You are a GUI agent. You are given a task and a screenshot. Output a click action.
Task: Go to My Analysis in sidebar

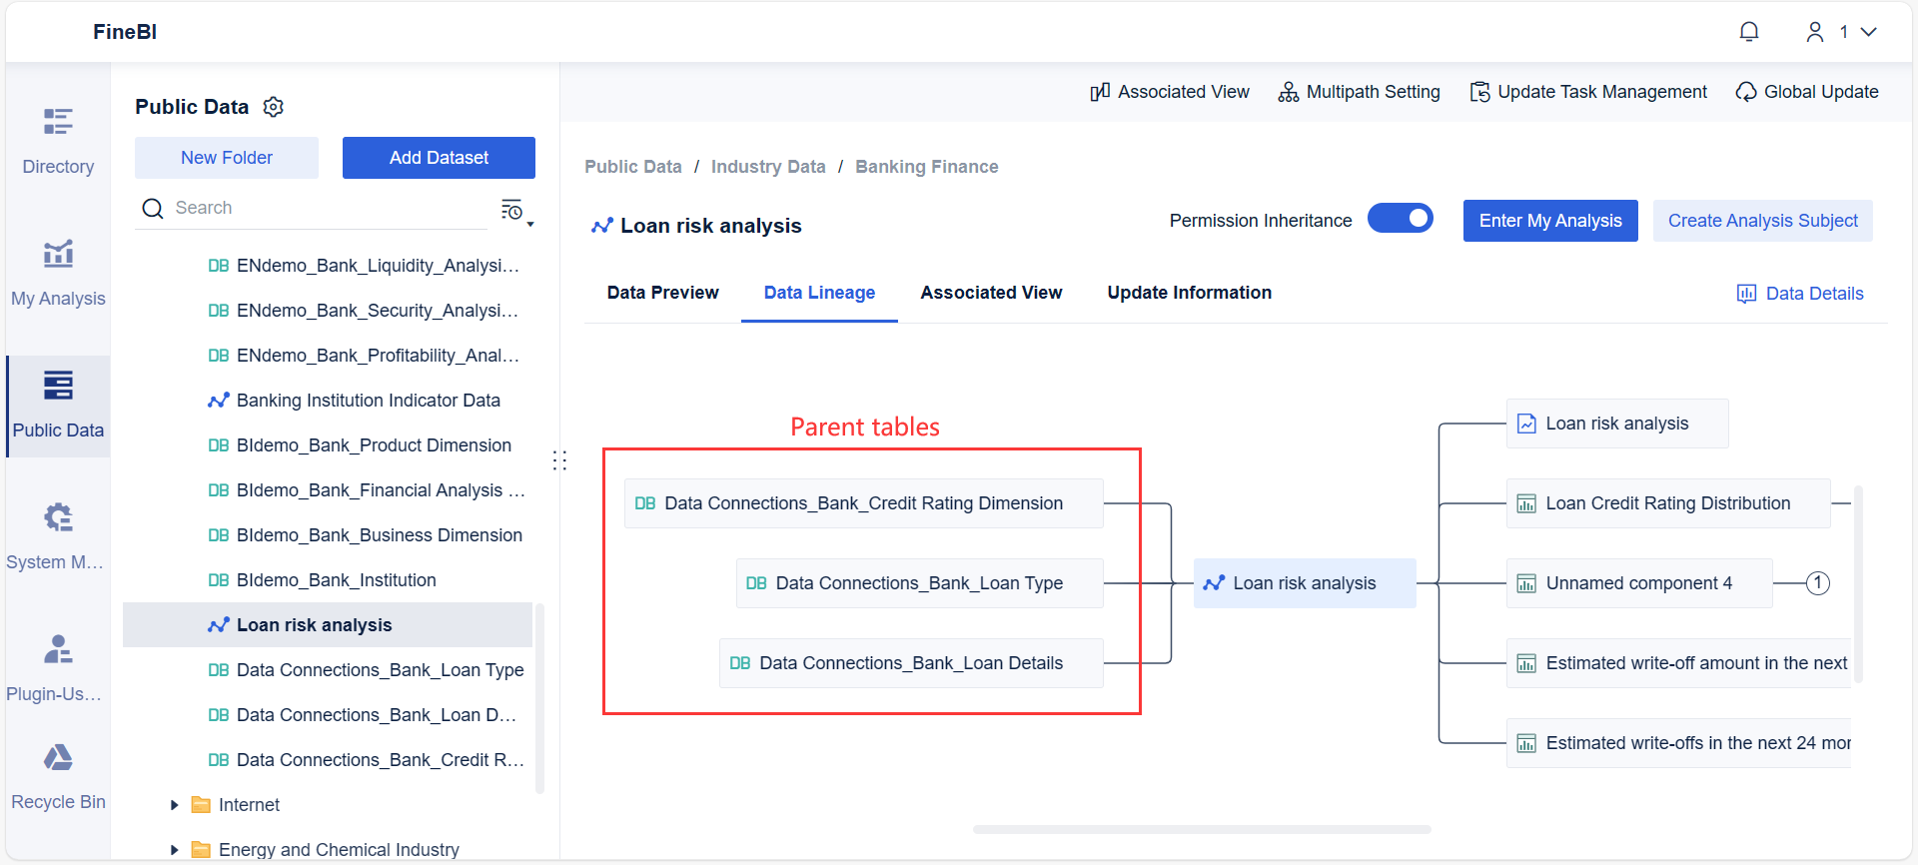point(58,273)
